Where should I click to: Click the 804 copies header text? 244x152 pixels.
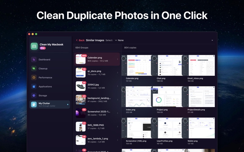[130, 48]
